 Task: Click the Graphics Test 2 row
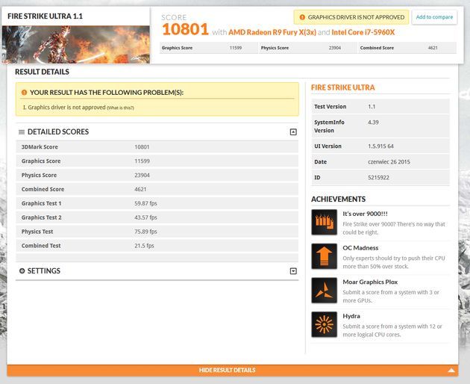157,217
